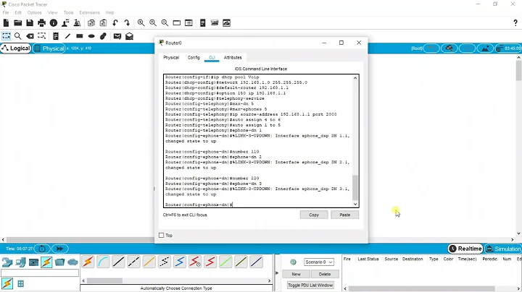Switch to Physical workspace view

point(49,48)
